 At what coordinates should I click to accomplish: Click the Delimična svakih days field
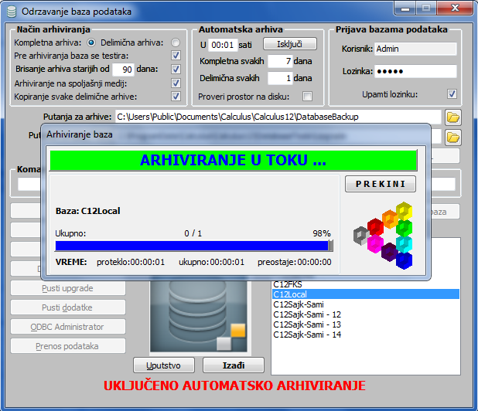(280, 78)
